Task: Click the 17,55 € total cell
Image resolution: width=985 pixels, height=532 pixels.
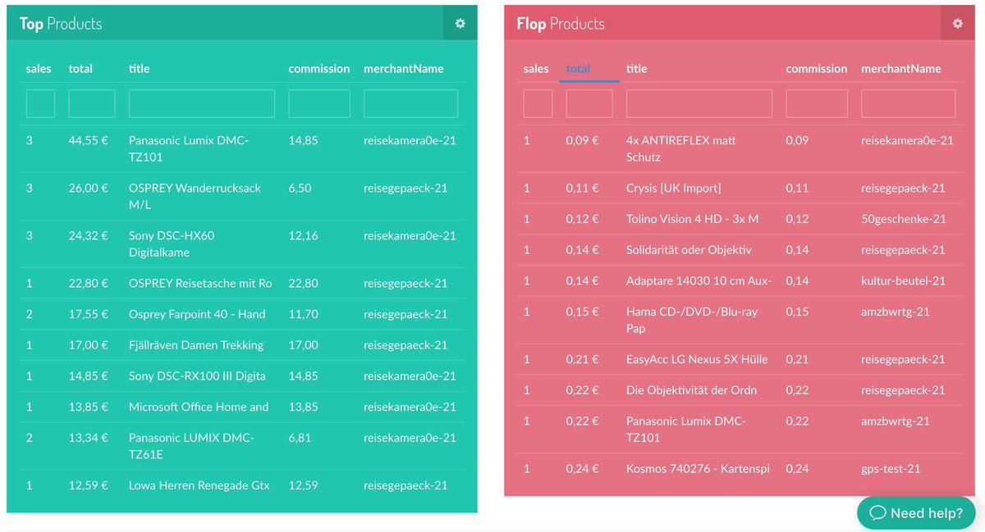Action: point(88,314)
